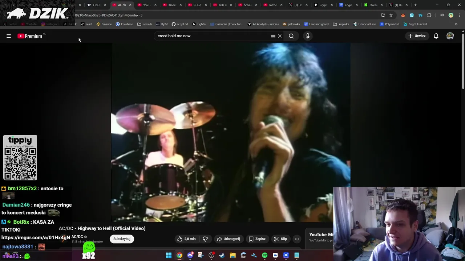465x261 pixels.
Task: Open the Chrome profile avatar
Action: click(451, 15)
